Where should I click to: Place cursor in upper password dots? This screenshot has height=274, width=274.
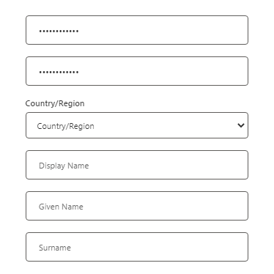(59, 31)
